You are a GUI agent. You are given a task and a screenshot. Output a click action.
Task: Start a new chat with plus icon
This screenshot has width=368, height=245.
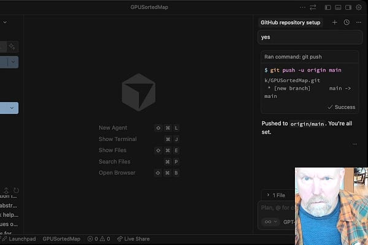pos(335,22)
